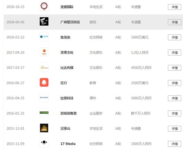Select the date 2017-03-17

click(15, 68)
